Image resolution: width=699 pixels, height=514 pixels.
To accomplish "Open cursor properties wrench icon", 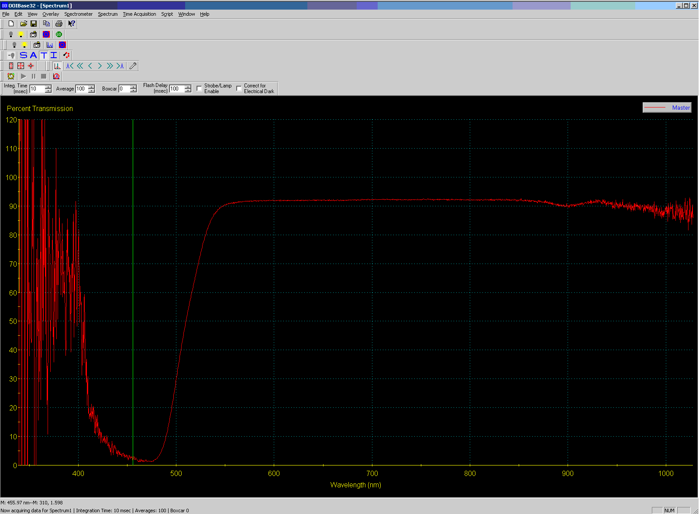I will 133,66.
